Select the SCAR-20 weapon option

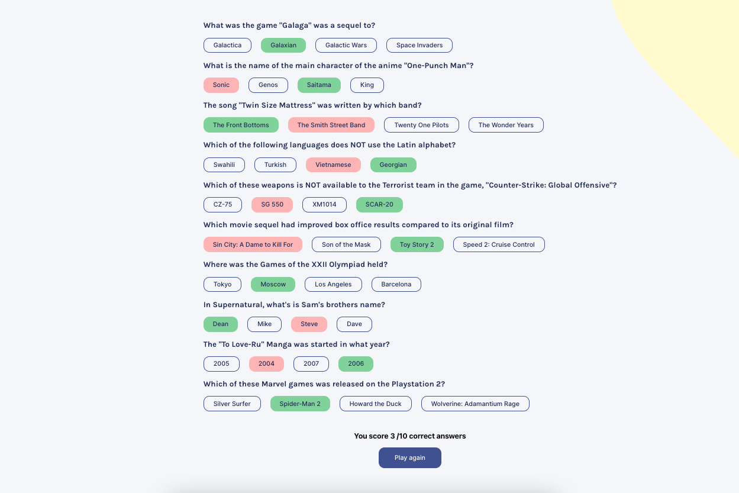pos(379,204)
